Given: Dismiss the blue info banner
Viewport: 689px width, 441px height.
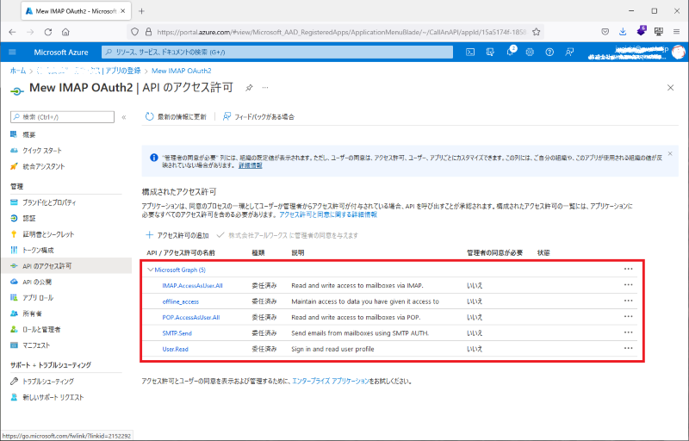Looking at the screenshot, I should tap(670, 153).
